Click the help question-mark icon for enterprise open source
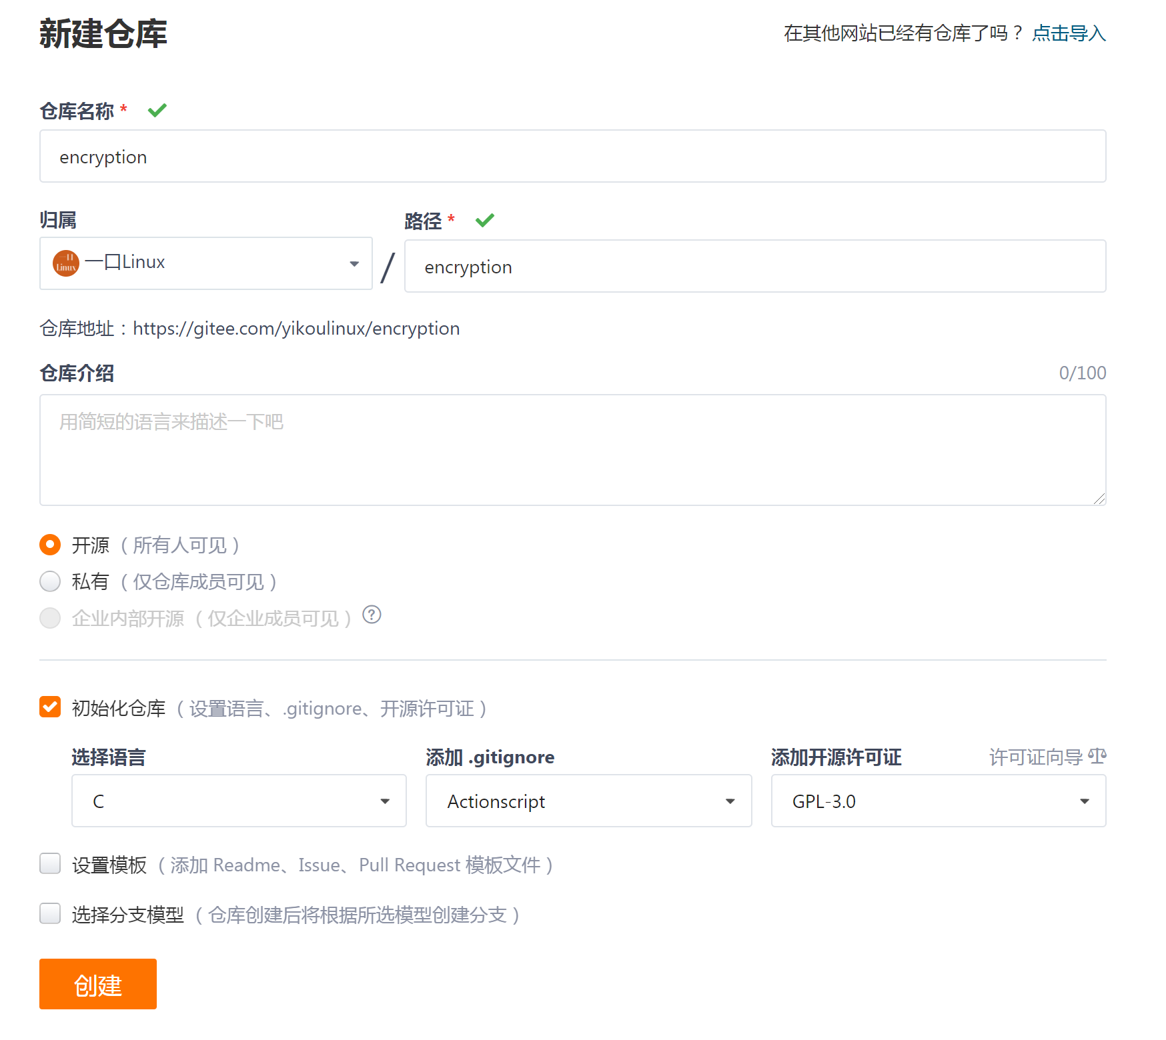Viewport: 1166px width, 1040px height. (x=372, y=615)
